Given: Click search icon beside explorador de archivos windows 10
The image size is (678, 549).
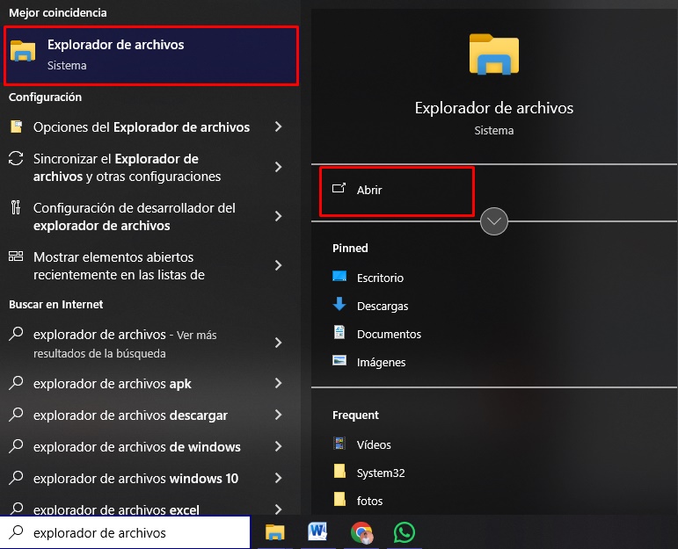Looking at the screenshot, I should pos(16,477).
